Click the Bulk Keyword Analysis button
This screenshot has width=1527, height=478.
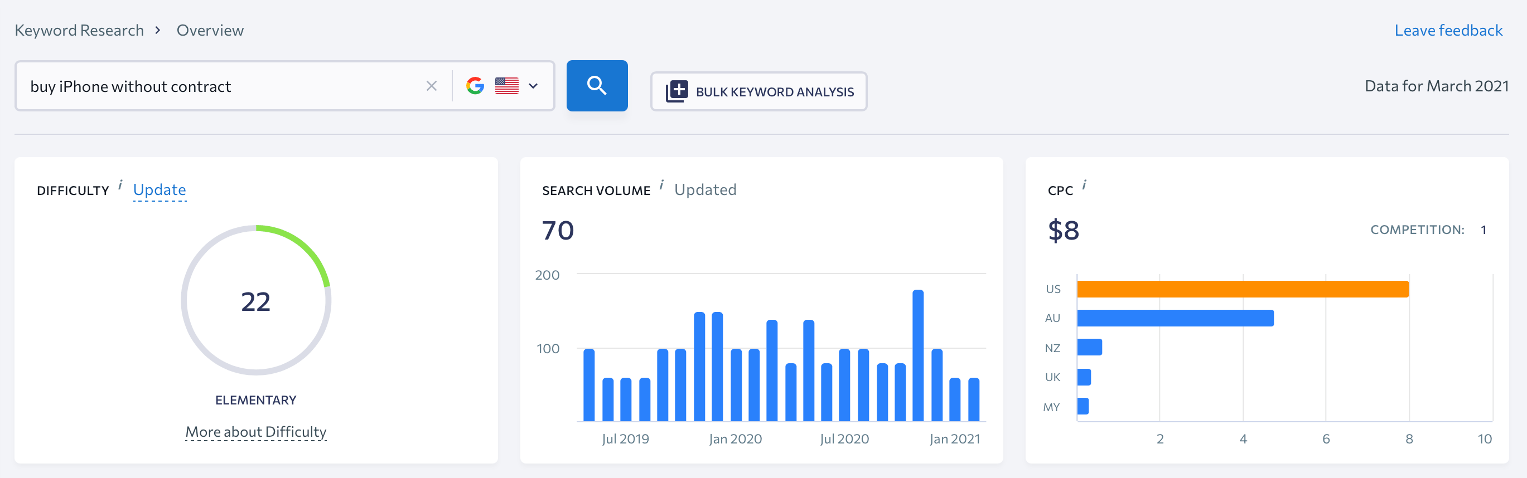point(758,91)
